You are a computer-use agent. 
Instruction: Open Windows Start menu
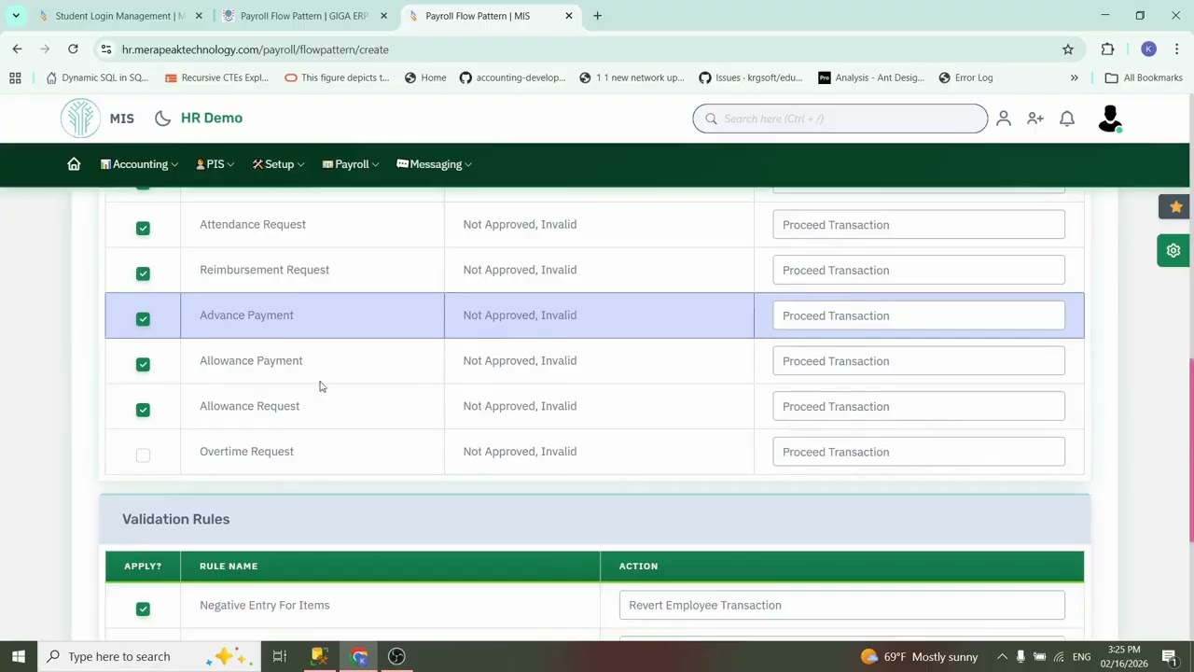(x=19, y=656)
